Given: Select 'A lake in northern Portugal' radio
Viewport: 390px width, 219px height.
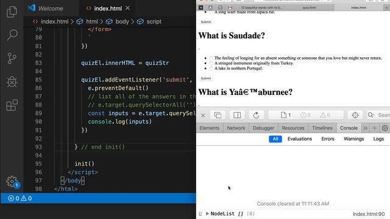Looking at the screenshot, I should [211, 69].
